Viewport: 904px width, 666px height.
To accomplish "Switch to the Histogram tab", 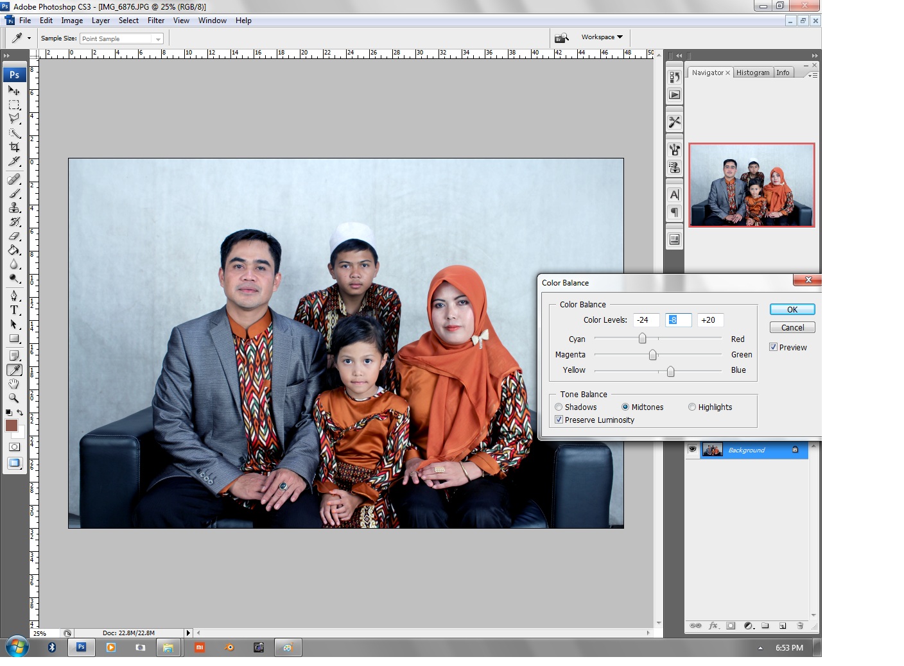I will click(x=753, y=73).
